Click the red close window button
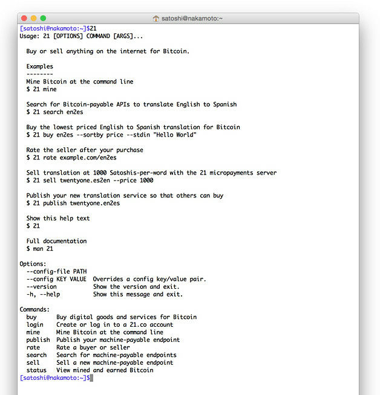 click(24, 18)
